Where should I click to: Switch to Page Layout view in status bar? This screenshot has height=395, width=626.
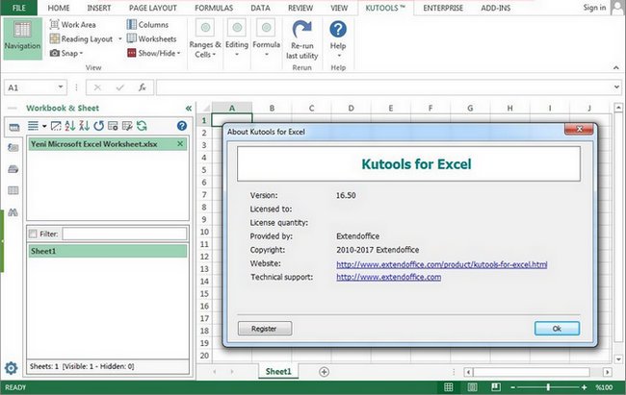point(472,387)
